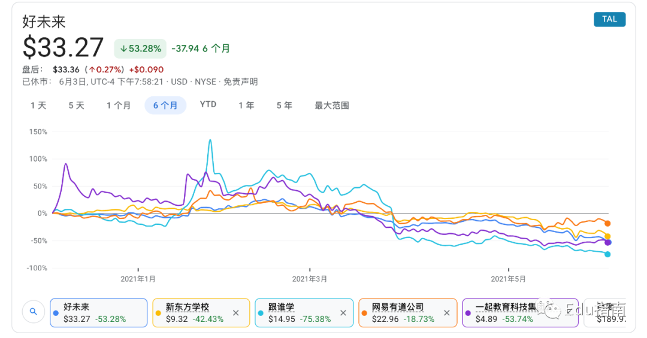Click the $22.96 price on 网易有道公司 chip

pos(385,319)
